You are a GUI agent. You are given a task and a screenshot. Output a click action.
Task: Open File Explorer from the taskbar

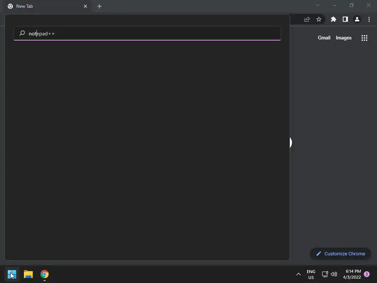[28, 274]
